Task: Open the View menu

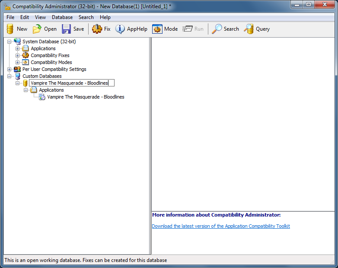Action: (x=40, y=17)
